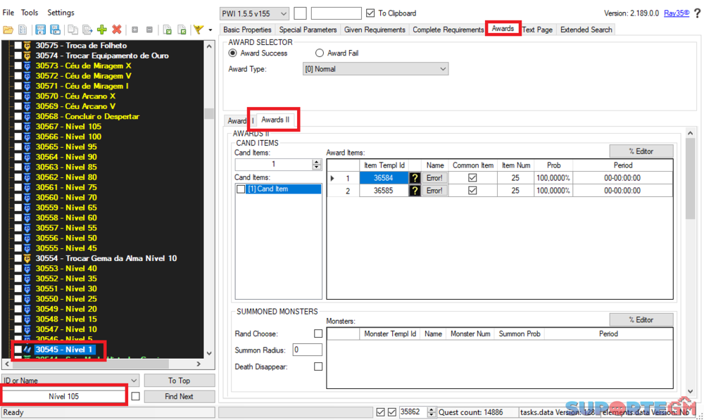Click the expand all nodes toolbar icon
Image resolution: width=704 pixels, height=420 pixels.
click(x=134, y=30)
